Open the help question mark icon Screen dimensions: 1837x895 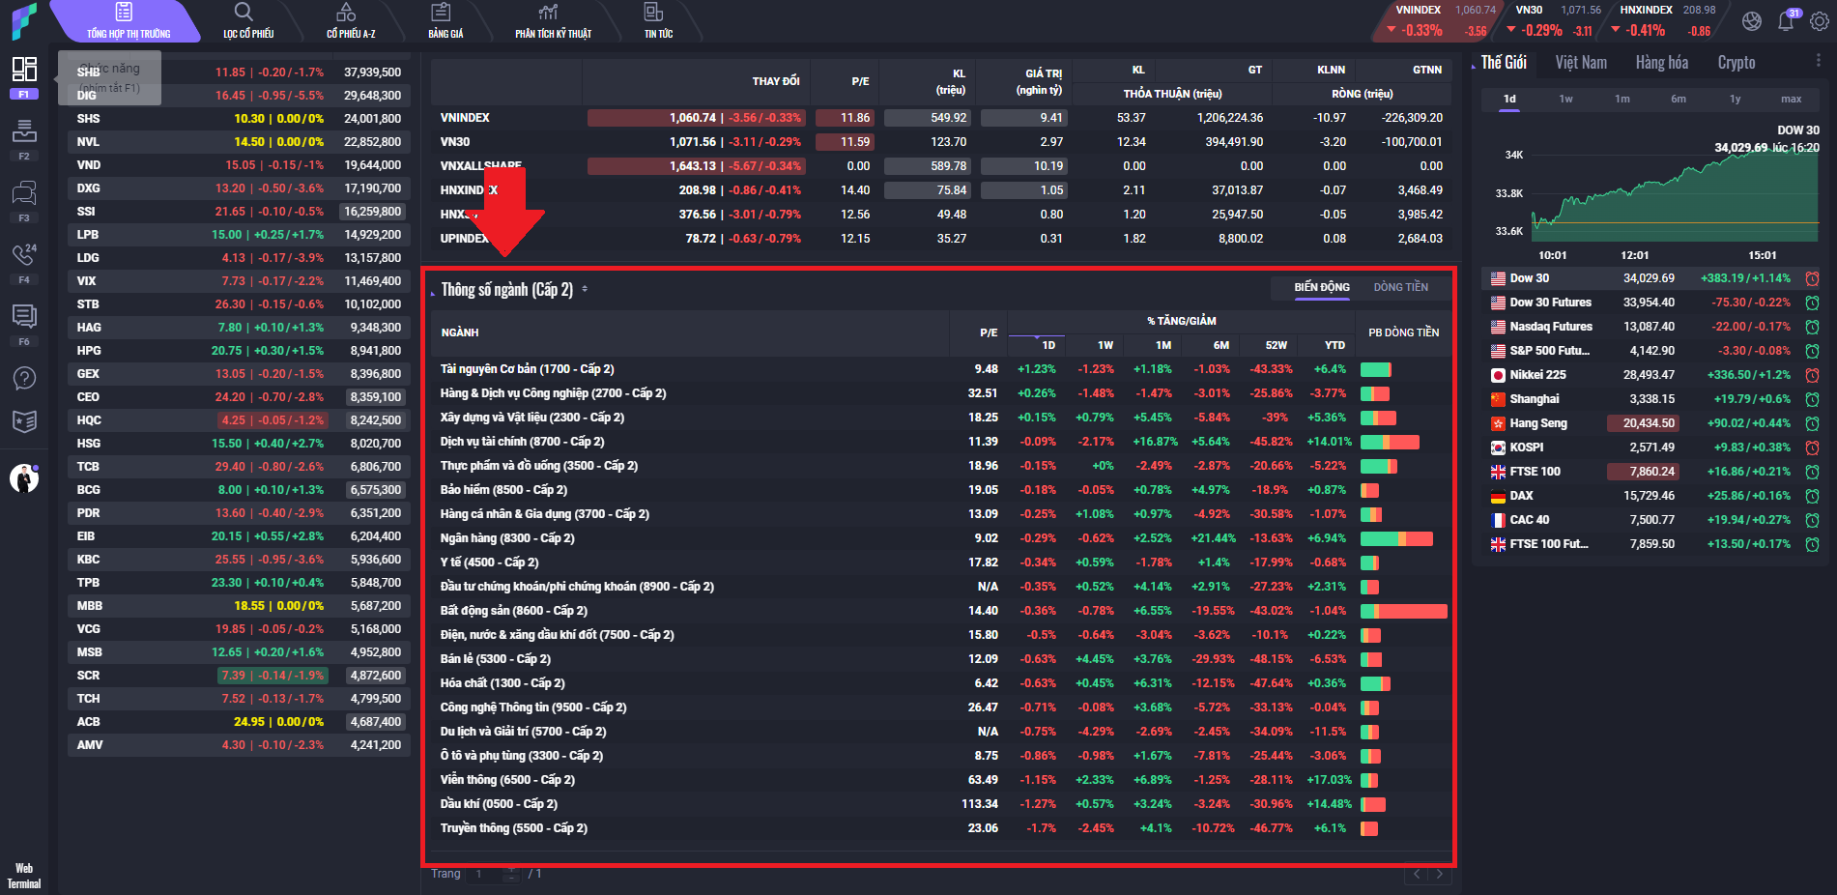point(24,378)
